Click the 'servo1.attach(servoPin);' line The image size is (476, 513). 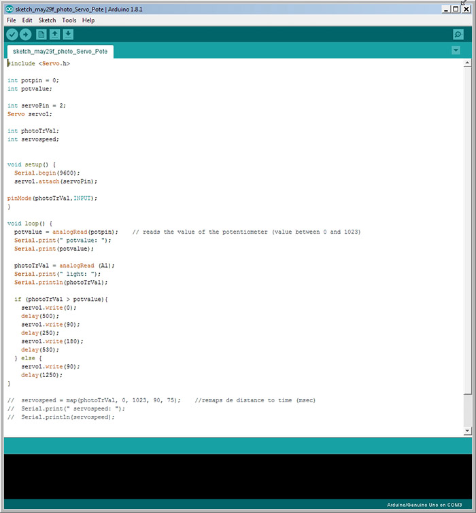(56, 181)
